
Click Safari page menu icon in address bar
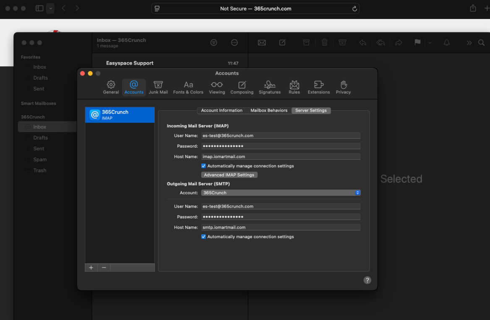click(157, 9)
